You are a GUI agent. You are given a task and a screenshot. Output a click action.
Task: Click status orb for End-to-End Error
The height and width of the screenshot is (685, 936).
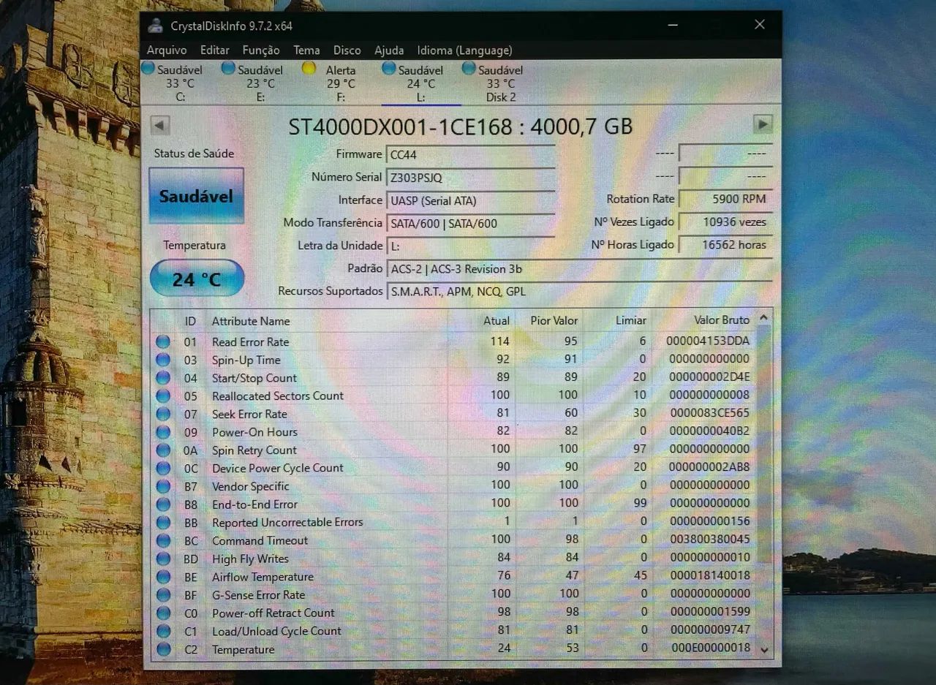pyautogui.click(x=162, y=504)
